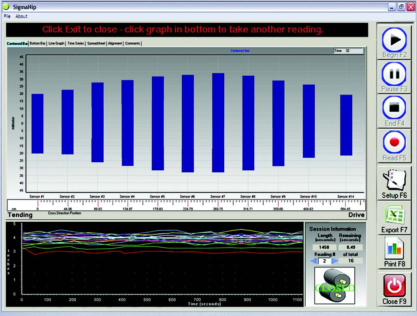Image resolution: width=417 pixels, height=316 pixels.
Task: Click the closed nip rolls image
Action: (x=334, y=286)
